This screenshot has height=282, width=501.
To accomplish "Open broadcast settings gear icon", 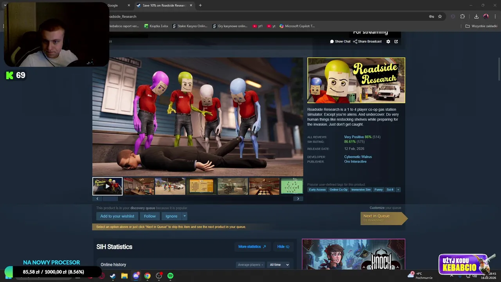I will point(388,42).
